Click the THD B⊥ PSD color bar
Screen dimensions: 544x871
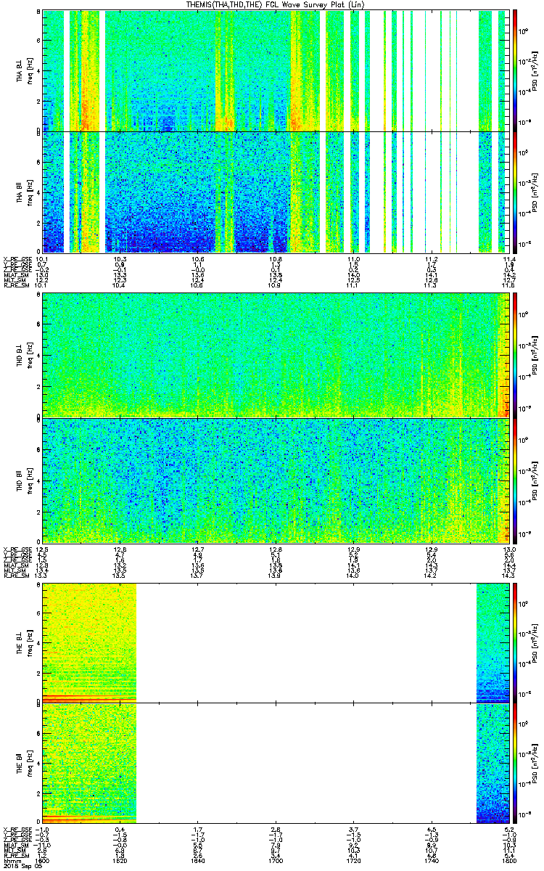click(516, 355)
